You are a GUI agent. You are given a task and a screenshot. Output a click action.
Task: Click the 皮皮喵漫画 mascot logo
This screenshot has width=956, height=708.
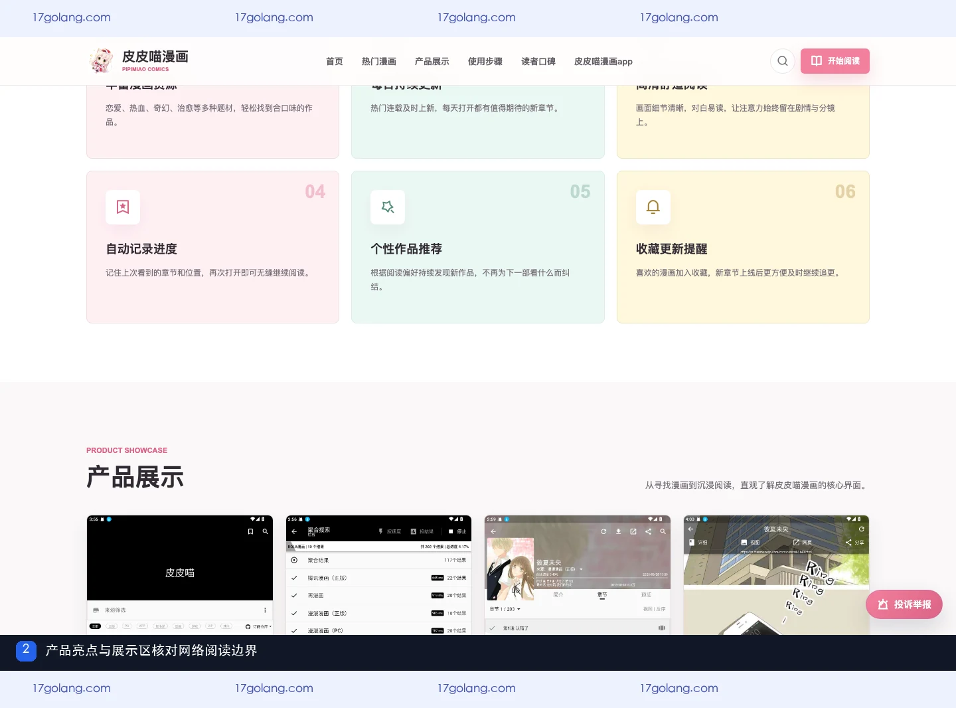(x=101, y=60)
